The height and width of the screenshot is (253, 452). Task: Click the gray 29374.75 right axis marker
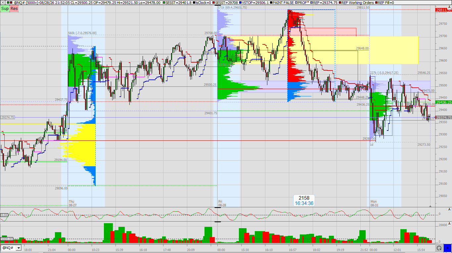coord(444,118)
